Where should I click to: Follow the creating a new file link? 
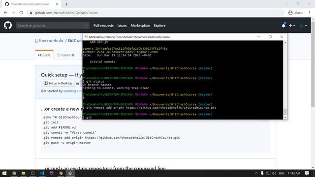(x=73, y=91)
